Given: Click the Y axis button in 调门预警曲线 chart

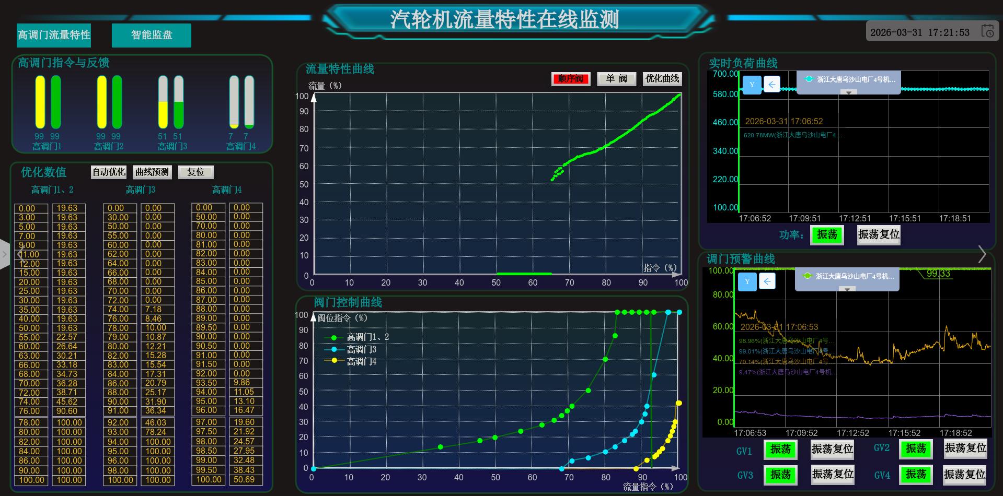Looking at the screenshot, I should [747, 281].
